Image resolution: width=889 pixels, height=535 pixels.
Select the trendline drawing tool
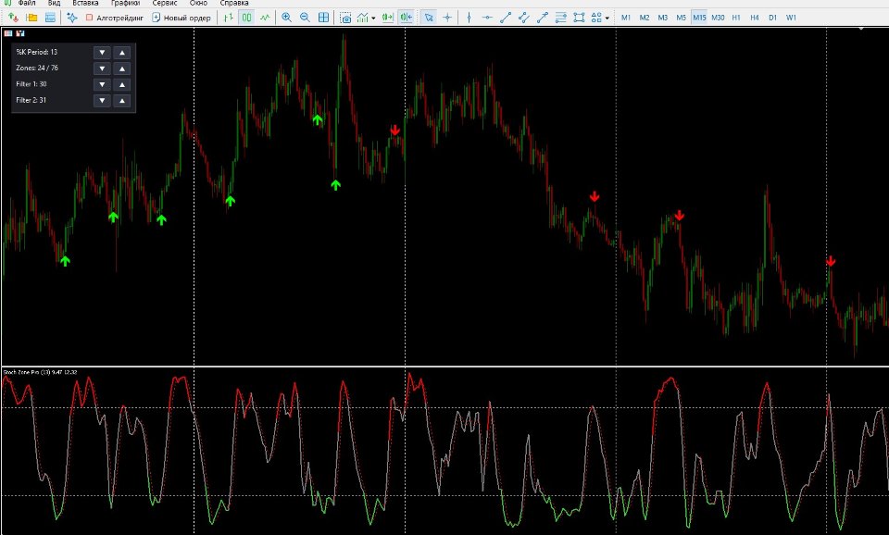coord(506,18)
